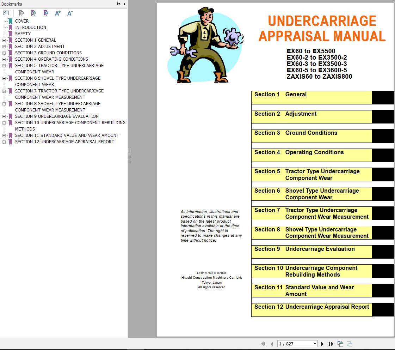Select SECTION 12 UNDERCARRIAGE APPRAISAL REPORT text

tap(64, 142)
